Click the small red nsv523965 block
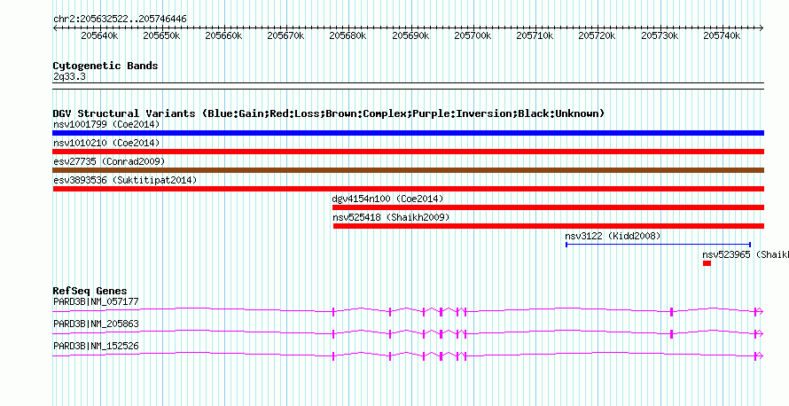The image size is (789, 406). coord(707,263)
